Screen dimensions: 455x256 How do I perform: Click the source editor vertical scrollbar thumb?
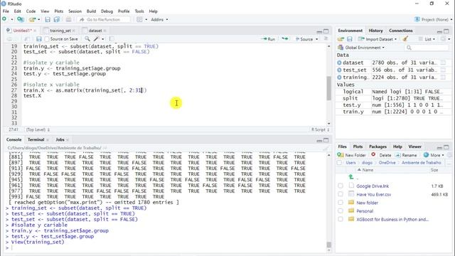[328, 88]
